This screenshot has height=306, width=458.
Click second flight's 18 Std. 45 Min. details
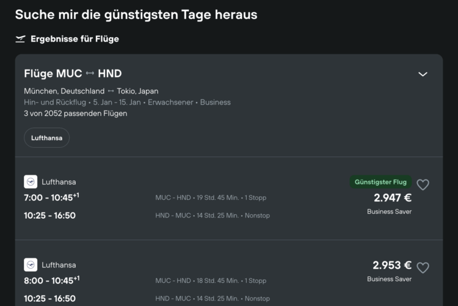pyautogui.click(x=211, y=281)
